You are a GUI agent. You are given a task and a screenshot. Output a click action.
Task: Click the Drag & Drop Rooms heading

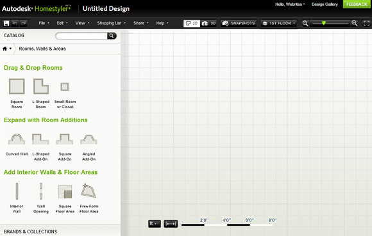(33, 68)
